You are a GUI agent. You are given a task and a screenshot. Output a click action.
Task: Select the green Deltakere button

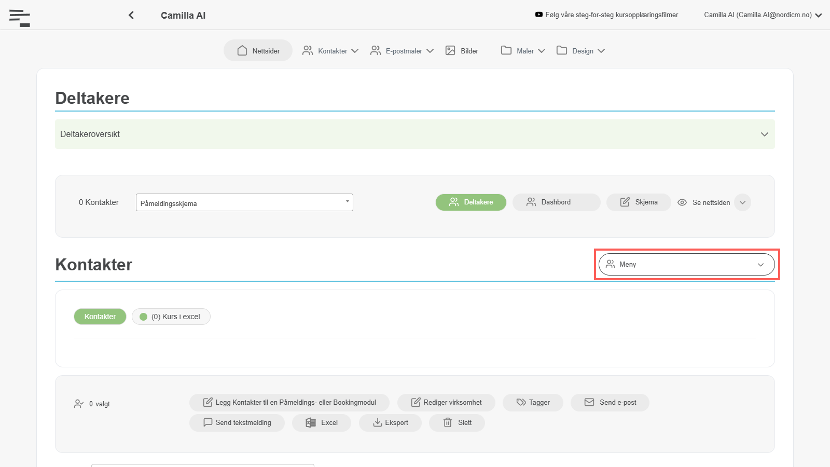[x=471, y=202]
